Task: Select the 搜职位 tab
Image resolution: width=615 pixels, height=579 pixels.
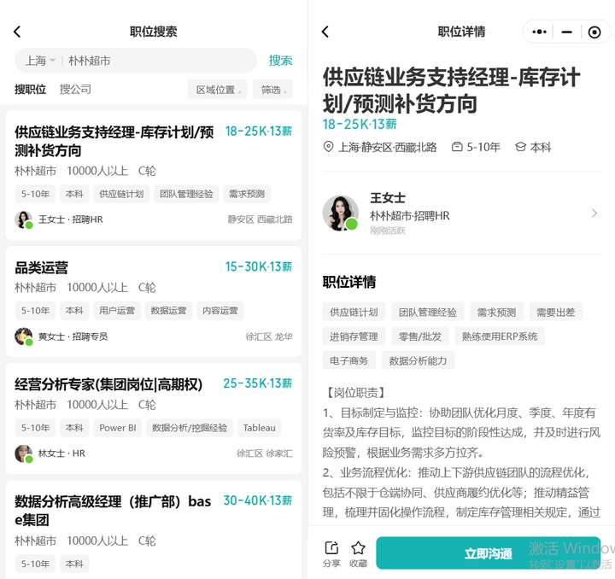Action: click(x=31, y=90)
